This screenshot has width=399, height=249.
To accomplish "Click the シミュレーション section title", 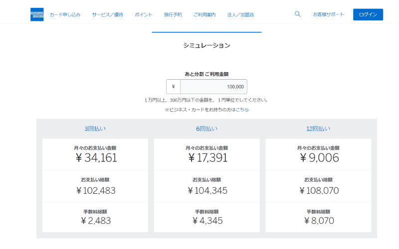I will tap(206, 45).
